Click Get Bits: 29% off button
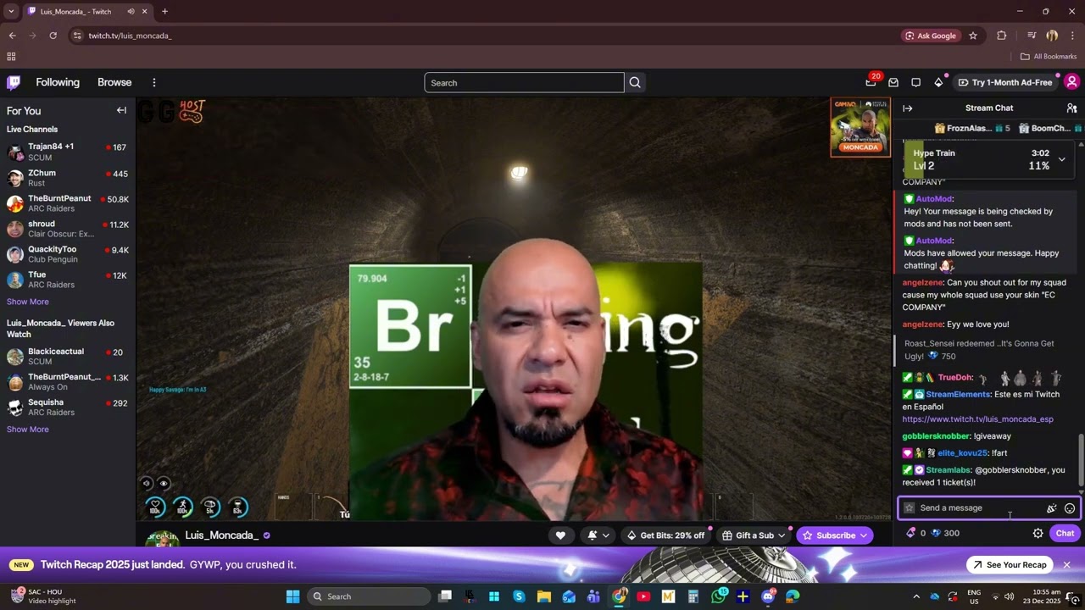This screenshot has height=610, width=1085. 665,535
